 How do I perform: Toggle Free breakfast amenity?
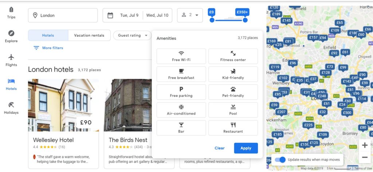(181, 74)
